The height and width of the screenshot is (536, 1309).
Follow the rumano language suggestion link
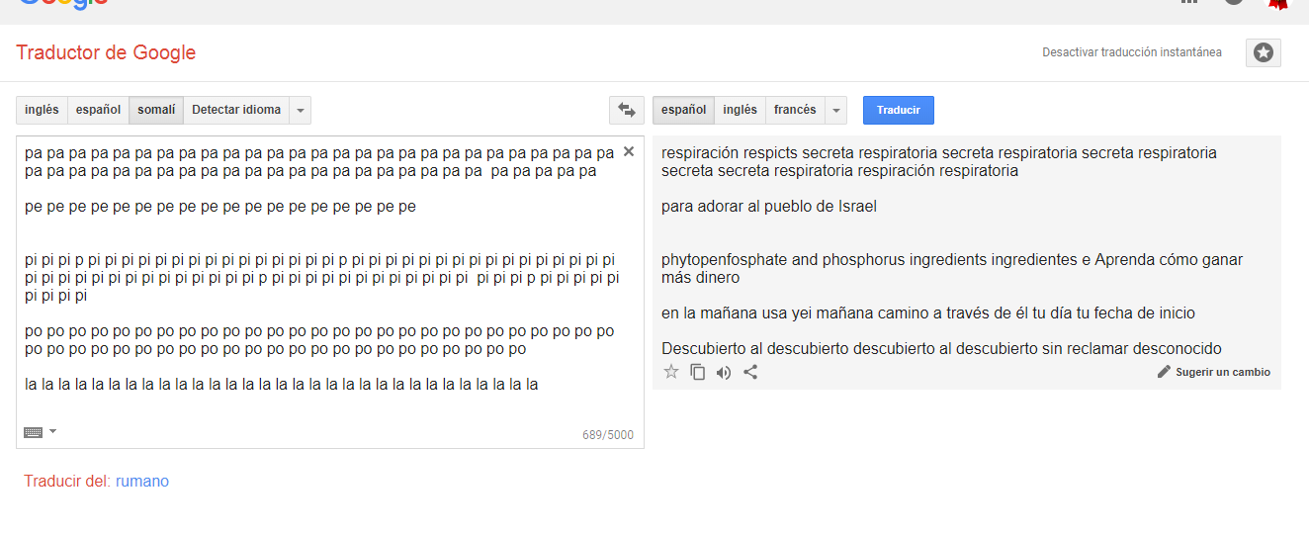click(142, 482)
